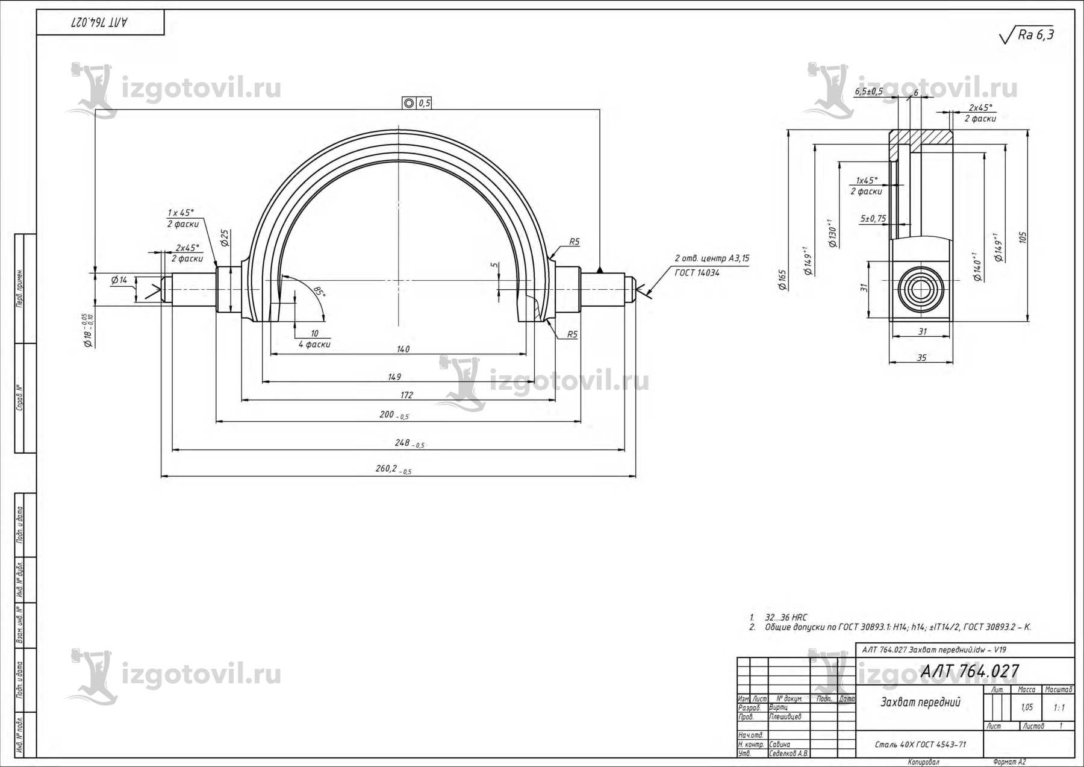Select the 105 height dimension

point(1023,237)
